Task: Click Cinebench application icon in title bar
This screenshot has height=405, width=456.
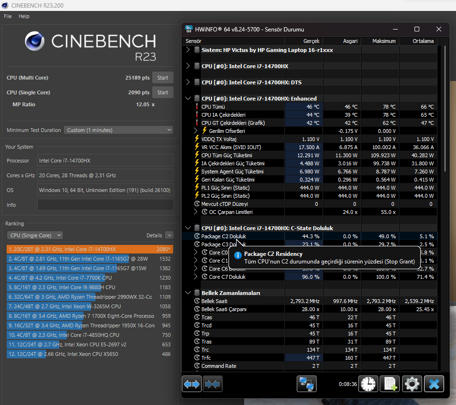Action: (5, 5)
